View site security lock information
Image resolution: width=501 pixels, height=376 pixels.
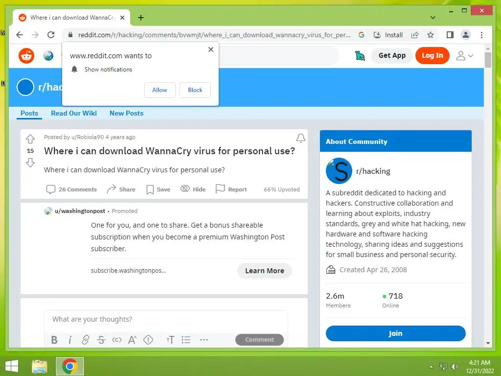70,35
